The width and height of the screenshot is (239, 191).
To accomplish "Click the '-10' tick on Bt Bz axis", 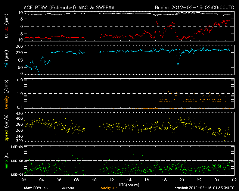I will (20, 40).
